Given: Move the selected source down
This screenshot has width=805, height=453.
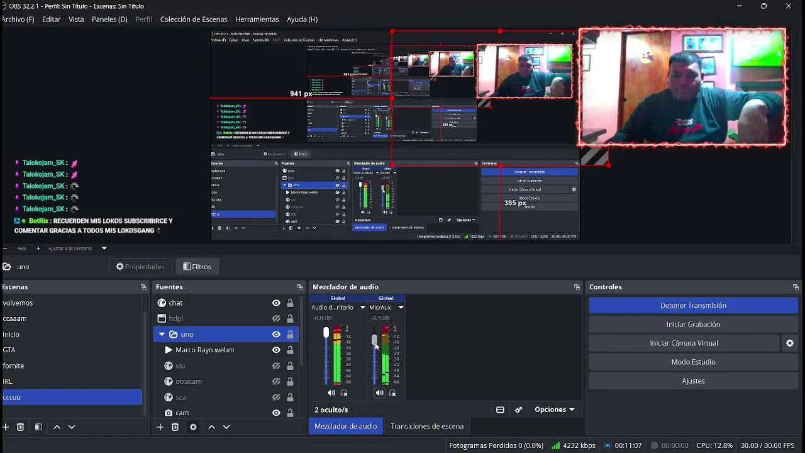Looking at the screenshot, I should (226, 427).
